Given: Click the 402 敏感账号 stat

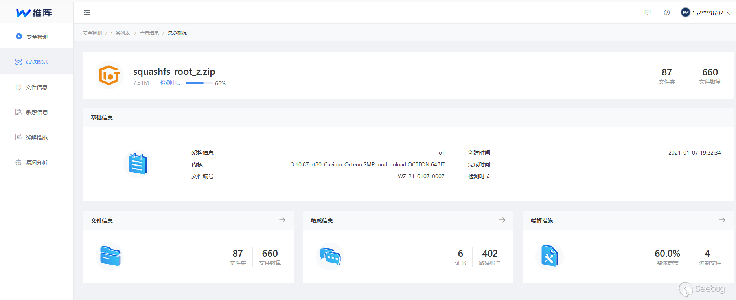Looking at the screenshot, I should tap(490, 257).
